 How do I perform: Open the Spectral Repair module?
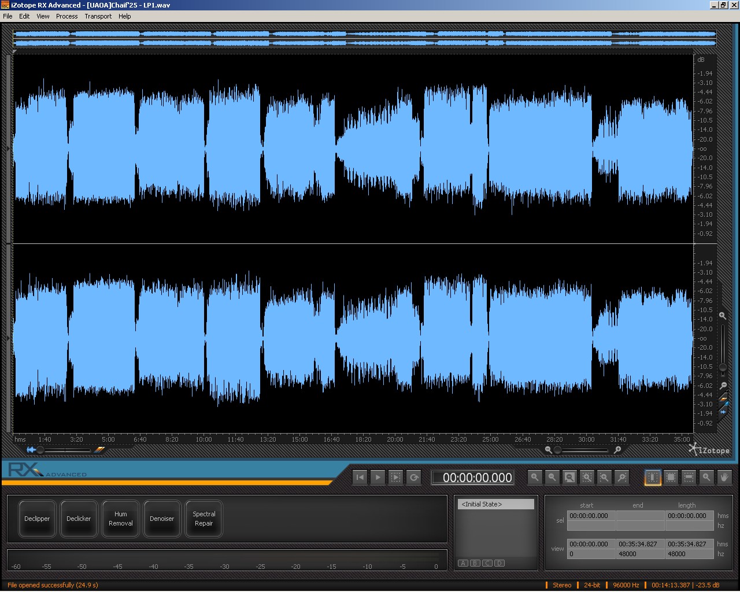(x=203, y=519)
